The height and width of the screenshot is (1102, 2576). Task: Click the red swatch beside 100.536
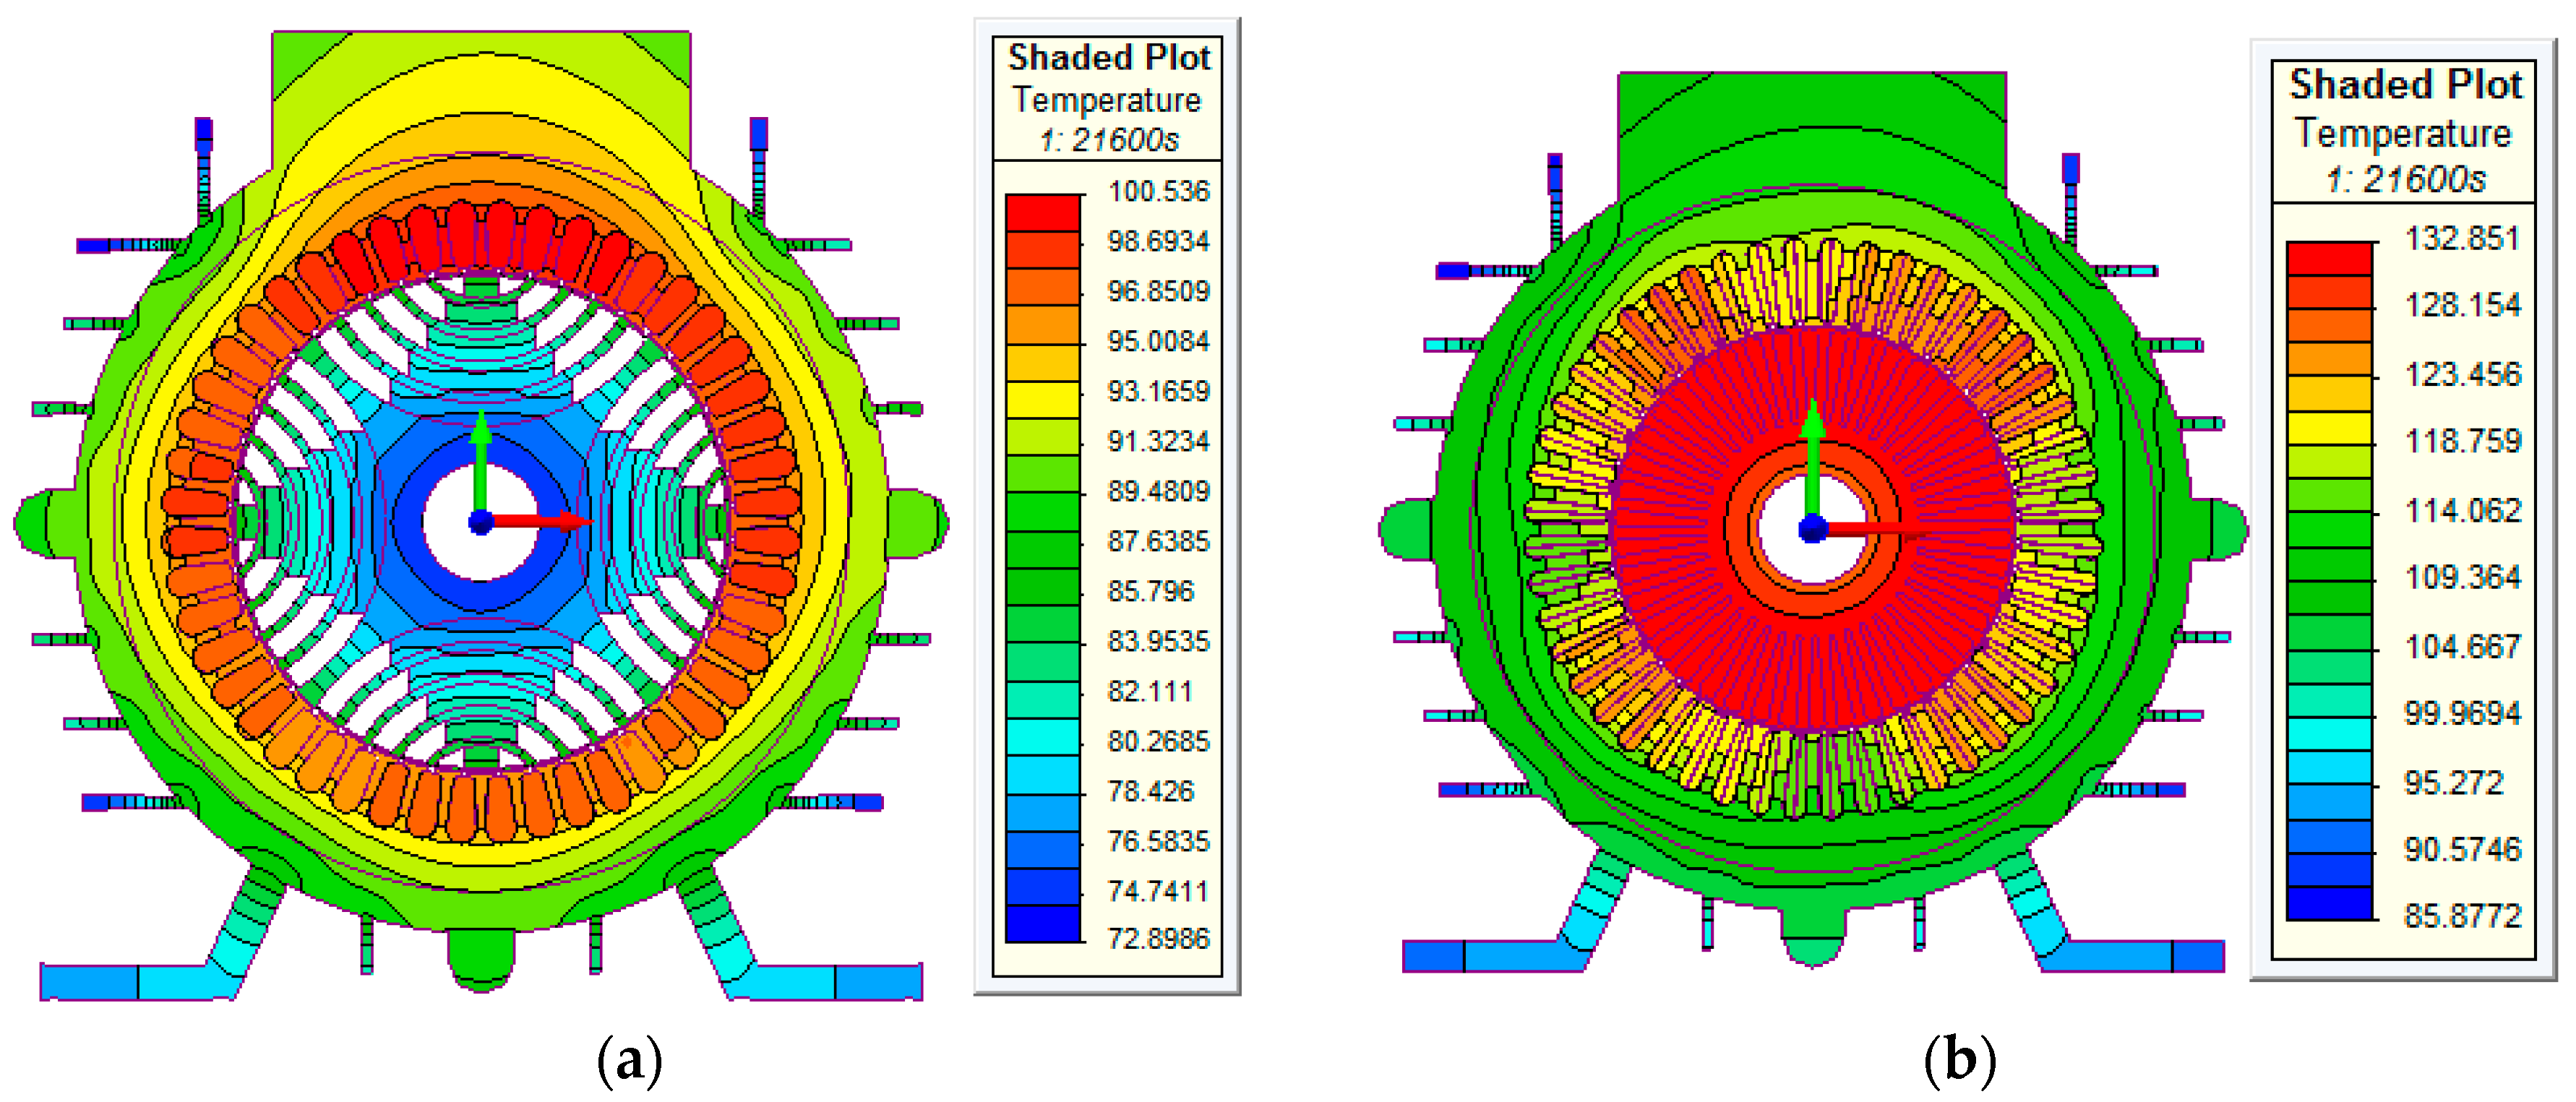click(1043, 212)
